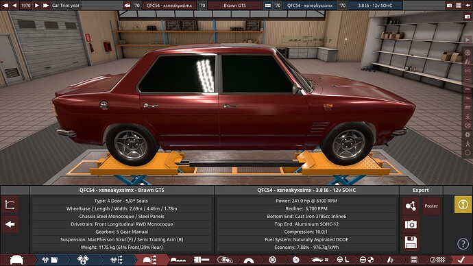Click the Poster export button
The height and width of the screenshot is (266, 473).
pos(431,206)
